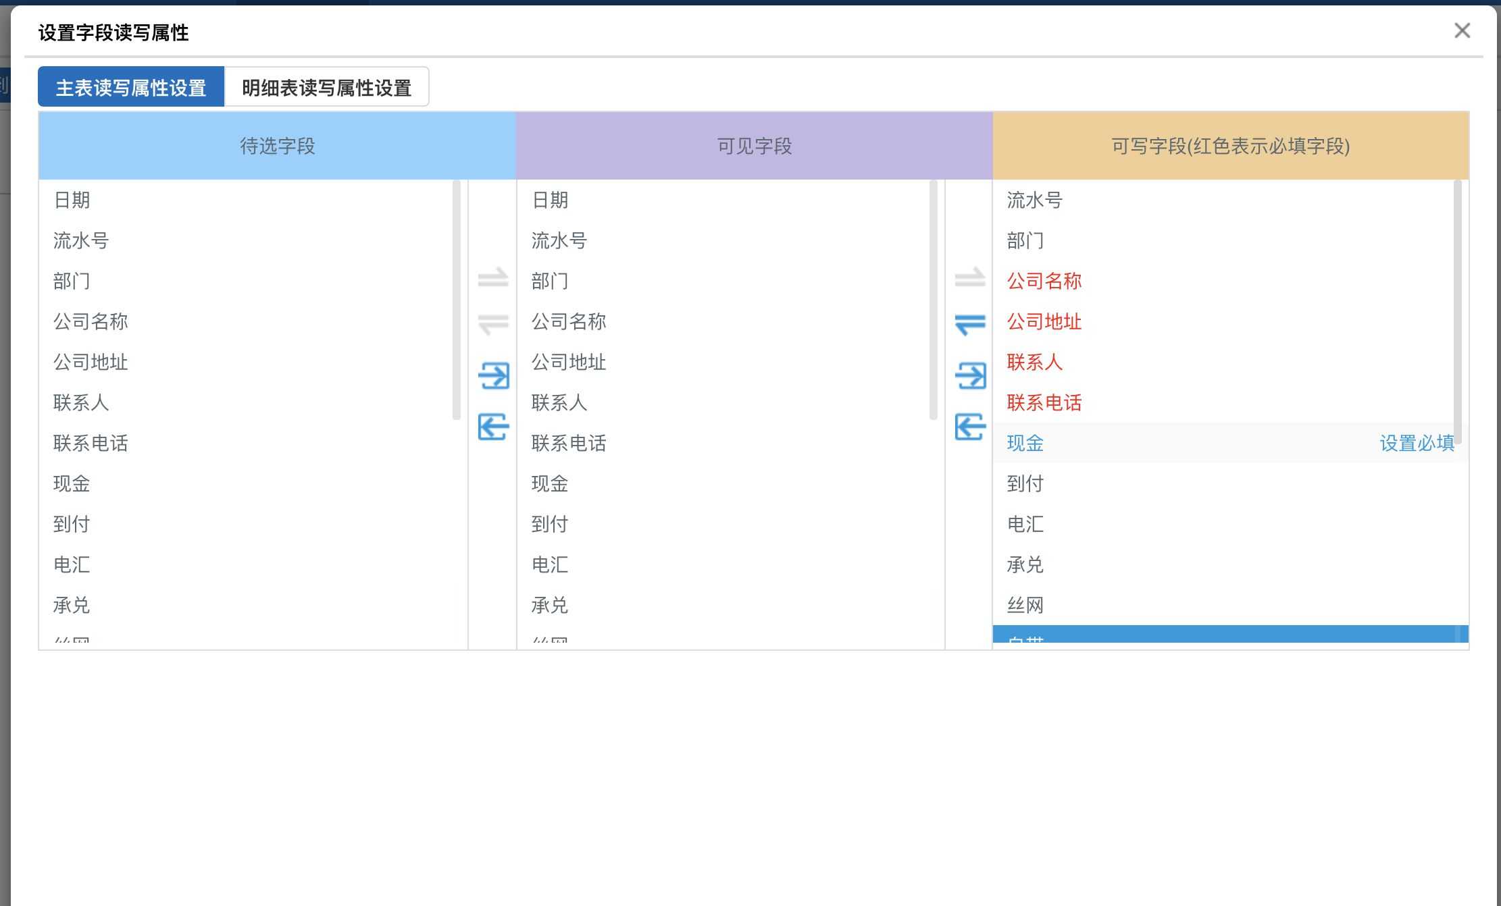Switch to 明细表读写属性设置 tab
Screen dimensions: 1501x906
[326, 87]
